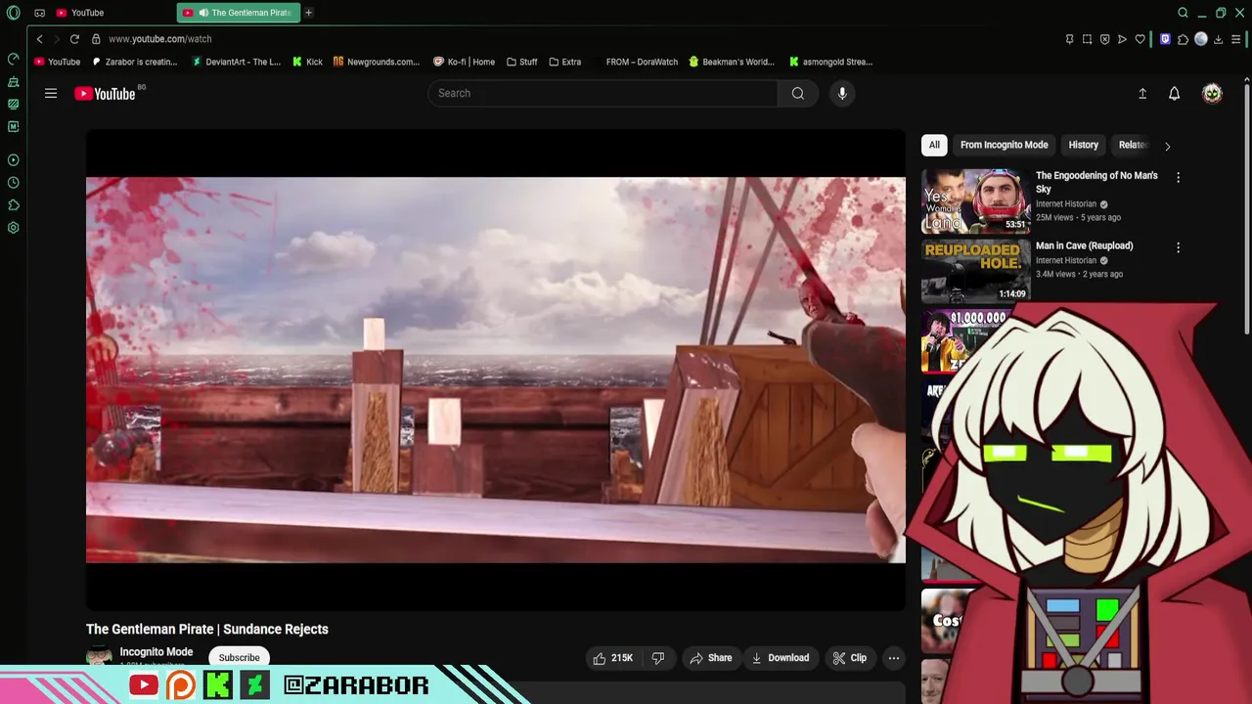Search with your voice microphone

842,93
